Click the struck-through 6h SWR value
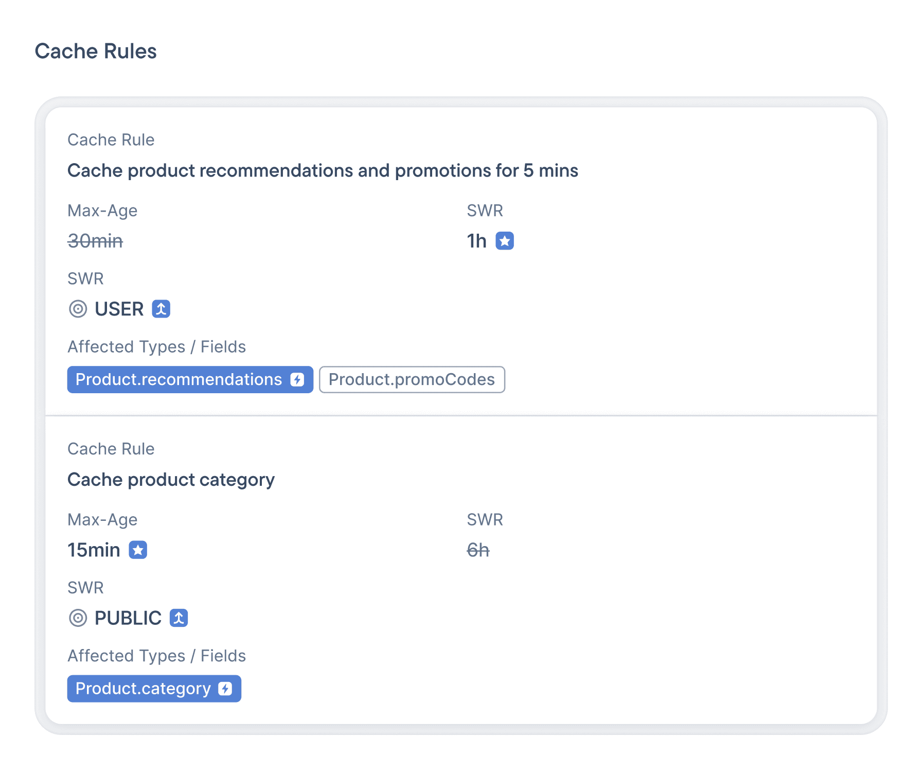 click(x=478, y=550)
